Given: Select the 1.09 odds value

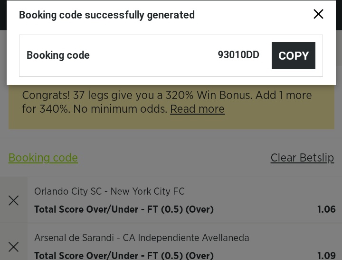Looking at the screenshot, I should point(326,255).
